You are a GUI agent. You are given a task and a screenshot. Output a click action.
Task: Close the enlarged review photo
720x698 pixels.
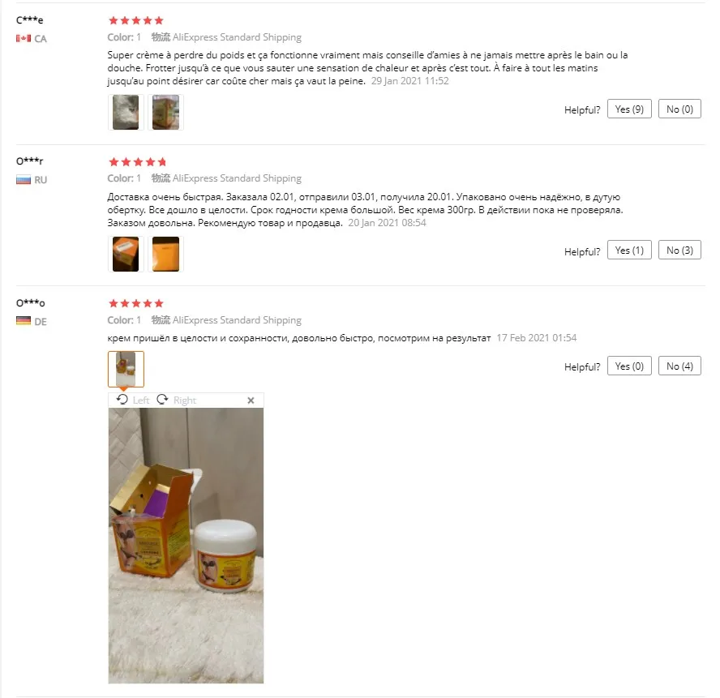click(251, 400)
